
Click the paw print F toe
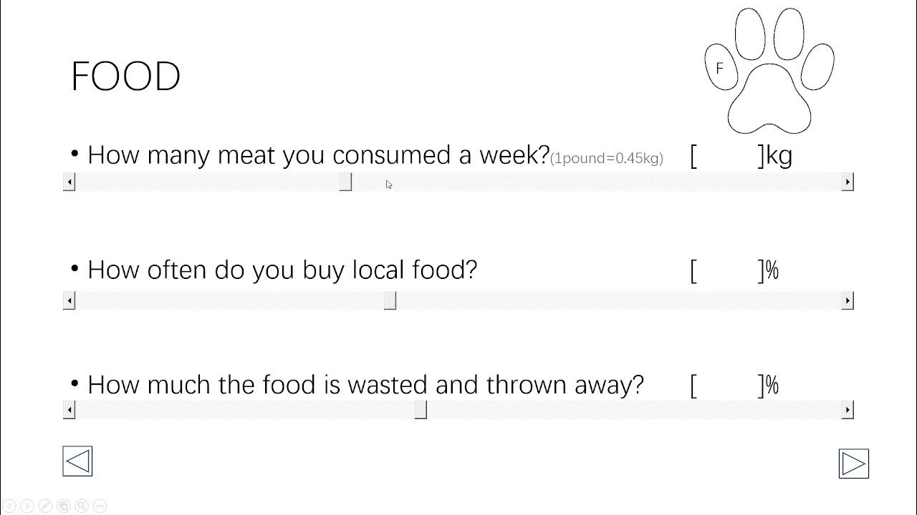coord(720,68)
